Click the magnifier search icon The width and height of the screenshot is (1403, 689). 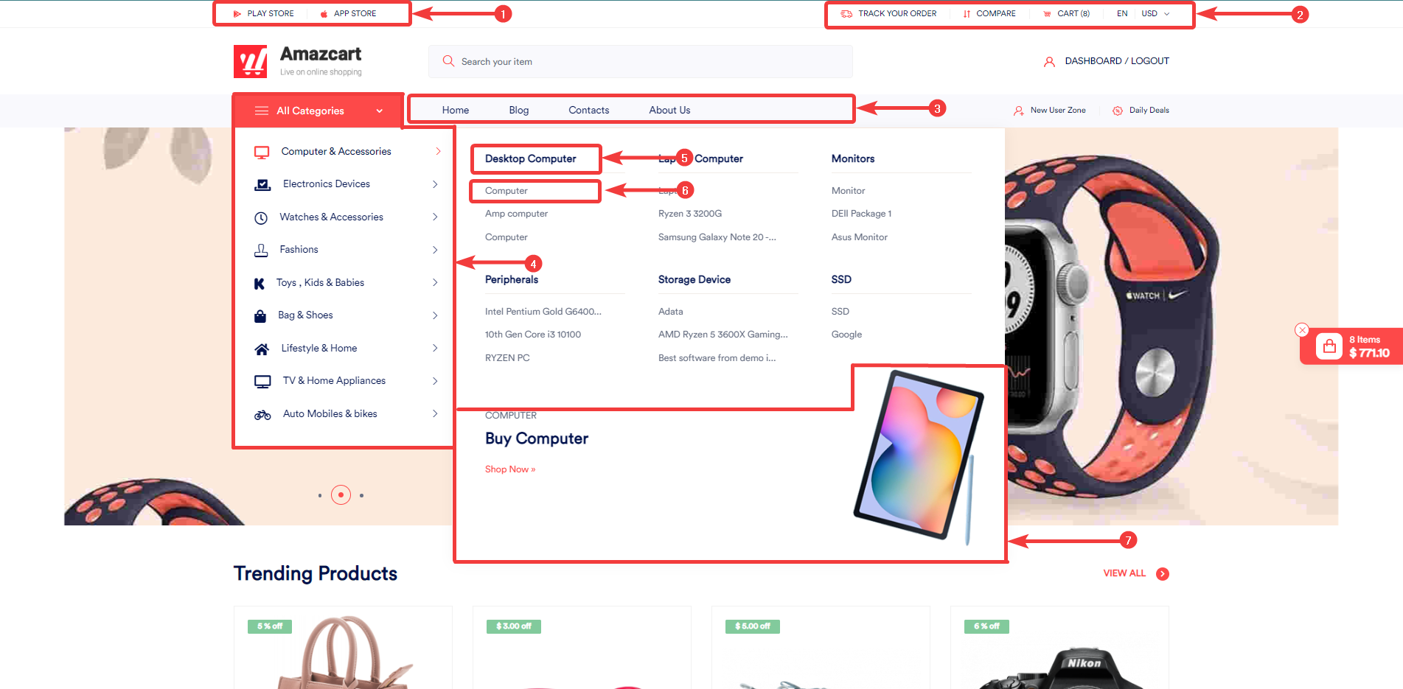click(x=448, y=61)
